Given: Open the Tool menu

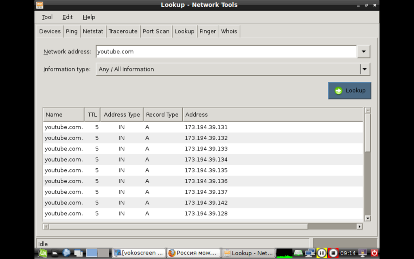Looking at the screenshot, I should coord(47,17).
